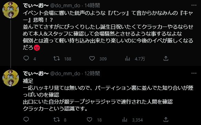Viewport: 201px width, 125px height.
Task: Open more options on the 14時間 tweet
Action: (194, 5)
